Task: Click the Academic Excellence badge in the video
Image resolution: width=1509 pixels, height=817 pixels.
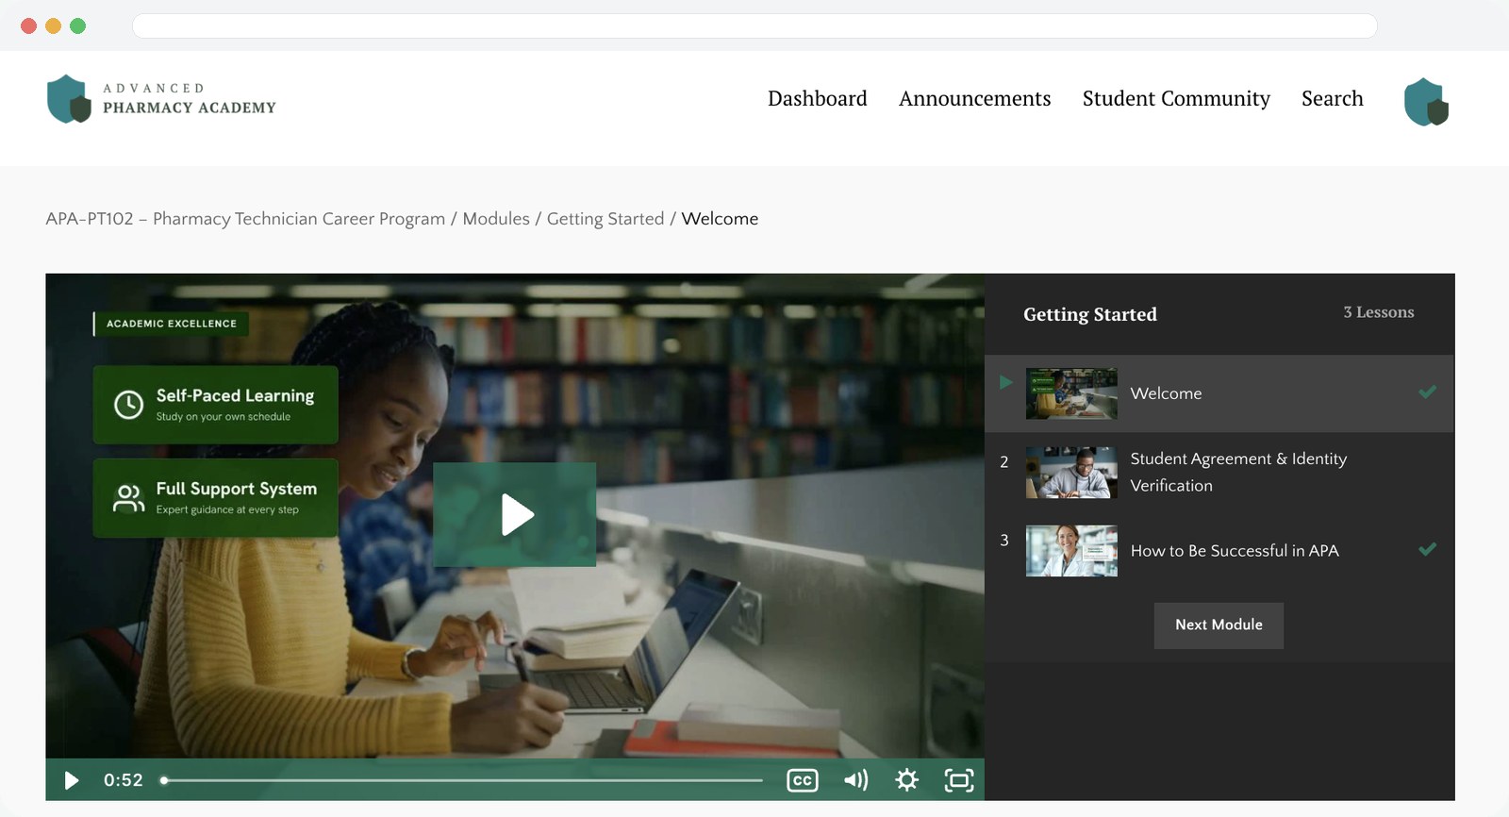Action: point(171,324)
